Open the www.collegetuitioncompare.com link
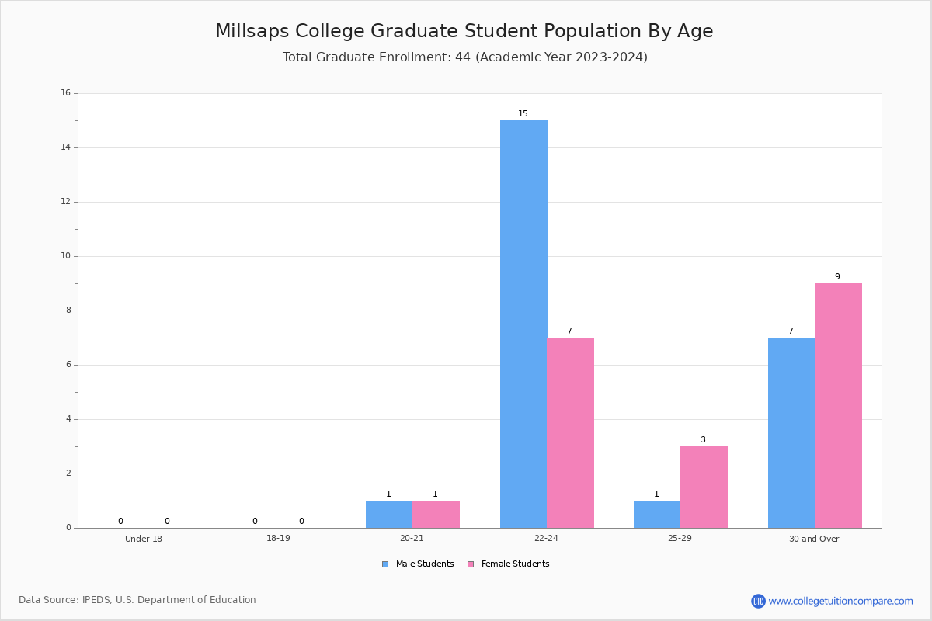Viewport: 932px width, 621px height. point(841,601)
